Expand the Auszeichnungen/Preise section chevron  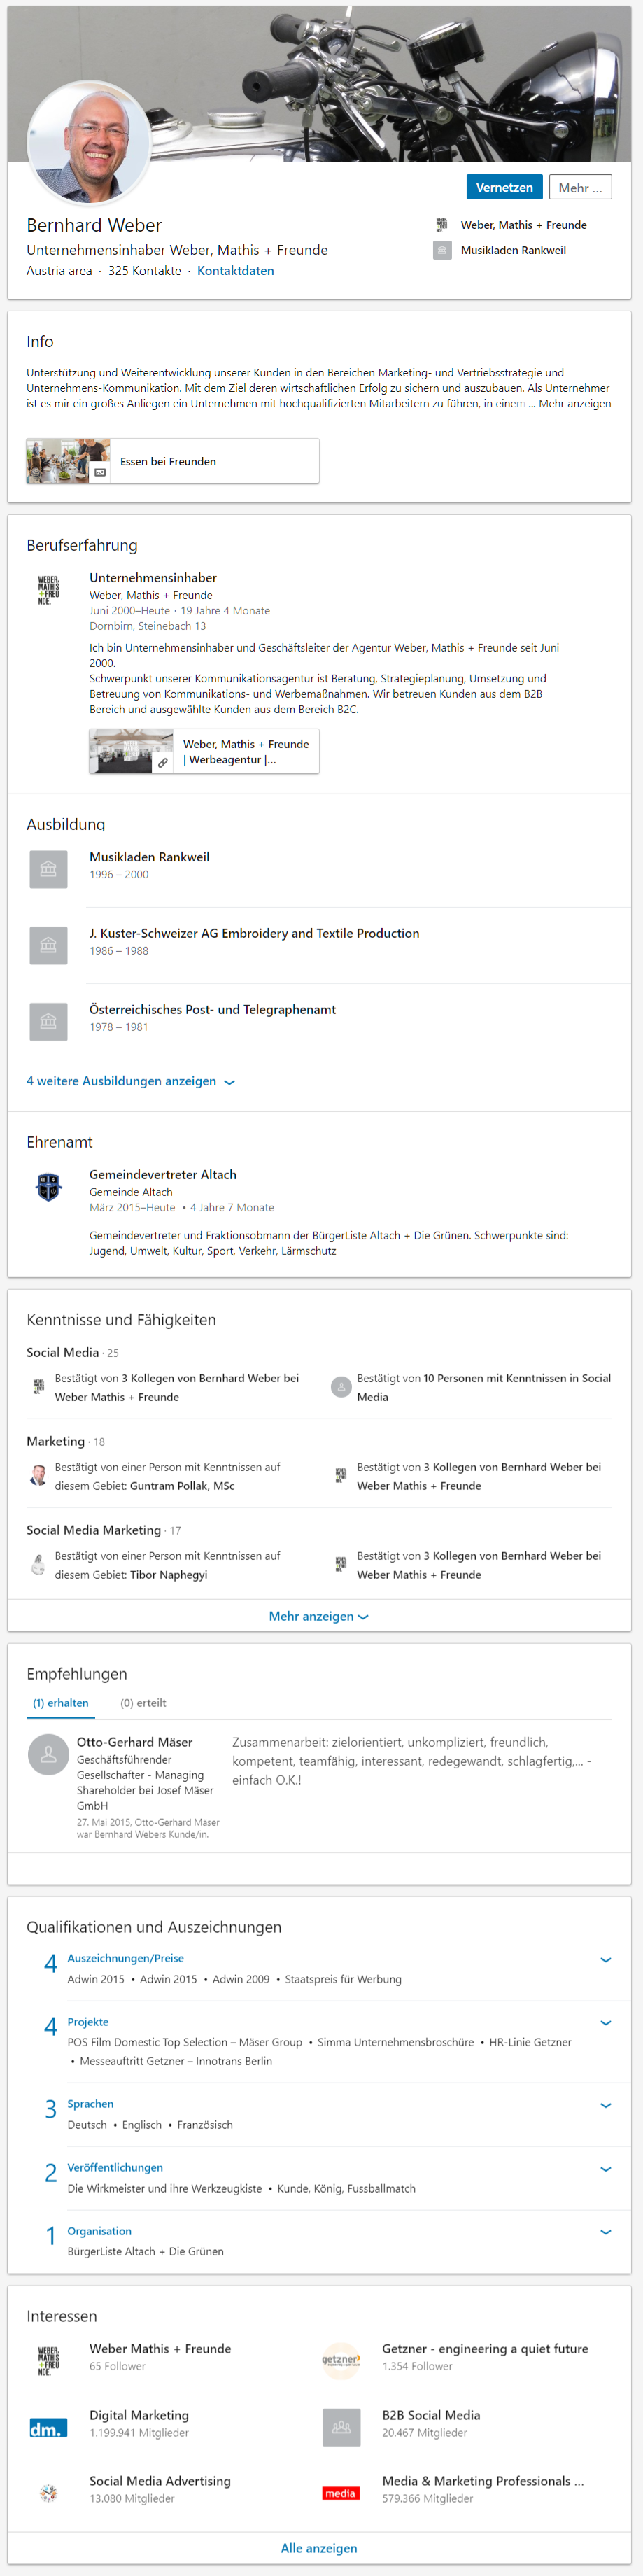click(605, 1959)
